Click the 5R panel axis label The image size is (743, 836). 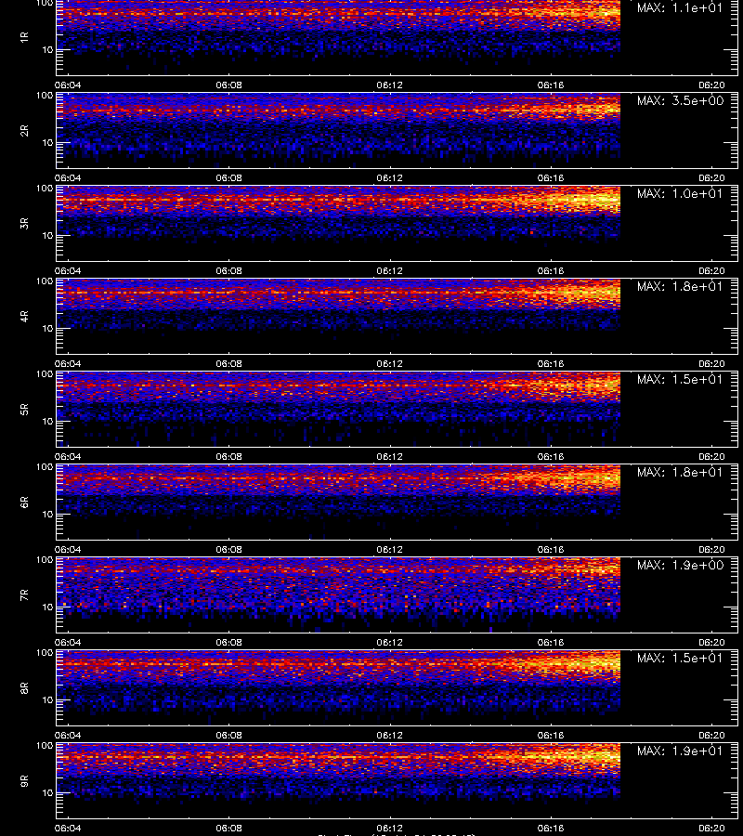click(x=24, y=409)
